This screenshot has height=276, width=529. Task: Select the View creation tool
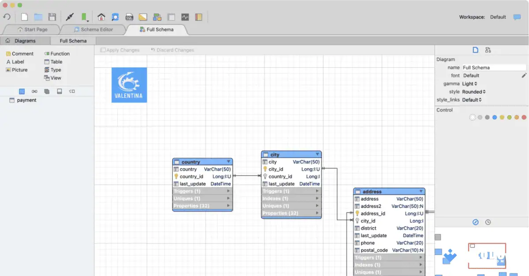(x=53, y=78)
